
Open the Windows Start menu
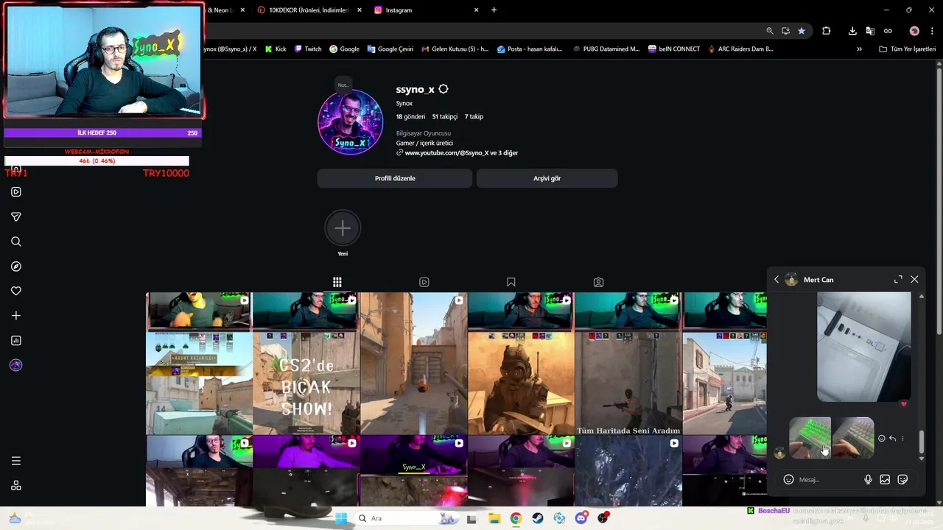coord(341,518)
